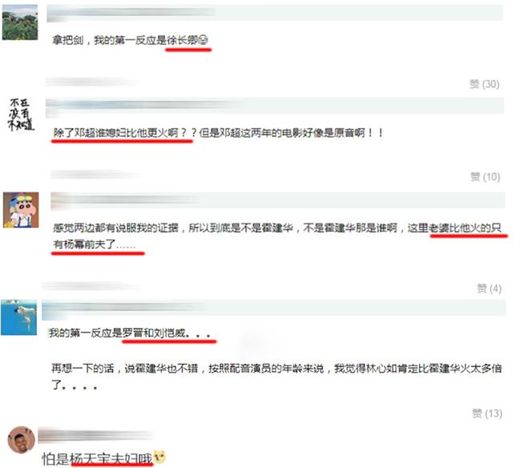
Task: Open the Crayon Shin-chan avatar profile
Action: coord(21,210)
